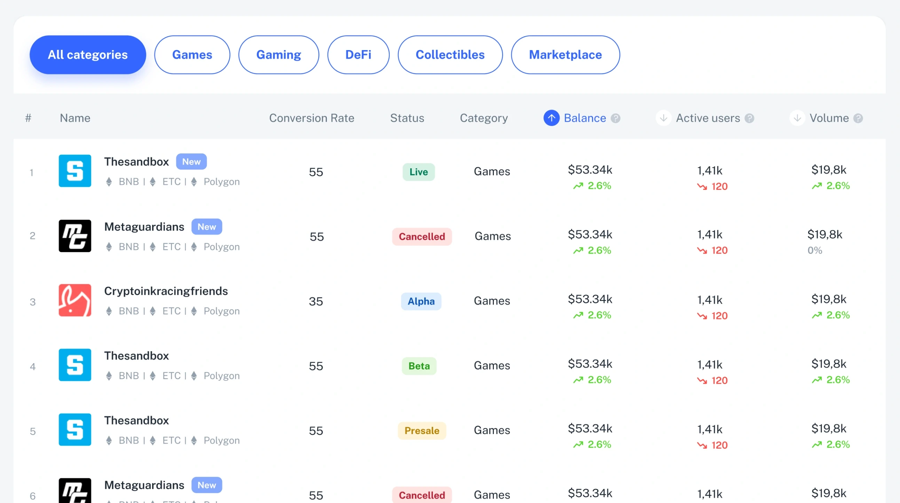The height and width of the screenshot is (503, 900).
Task: Click the Conversion Rate column header
Action: click(x=311, y=118)
